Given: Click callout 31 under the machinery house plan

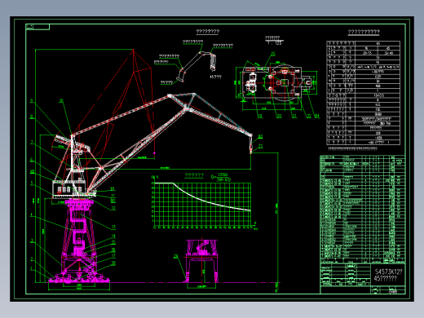Looking at the screenshot, I should (294, 116).
